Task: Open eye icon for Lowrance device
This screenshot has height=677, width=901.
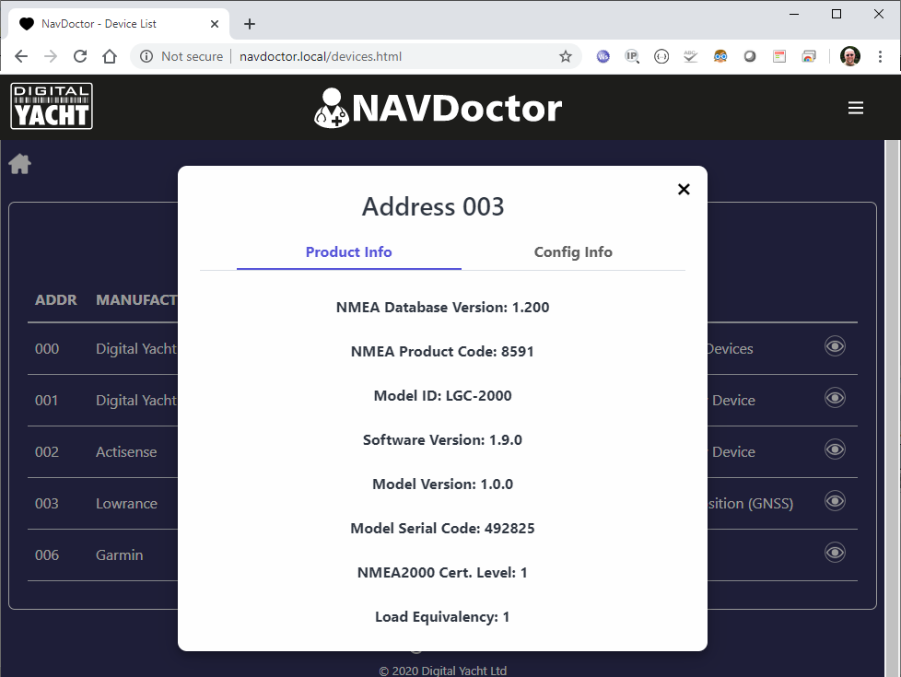Action: pos(835,501)
